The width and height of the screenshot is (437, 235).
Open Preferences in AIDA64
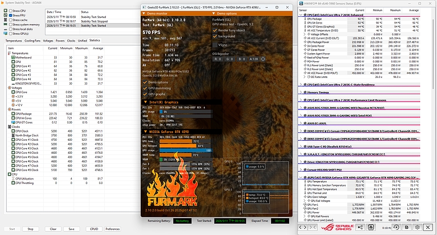[x=113, y=229]
